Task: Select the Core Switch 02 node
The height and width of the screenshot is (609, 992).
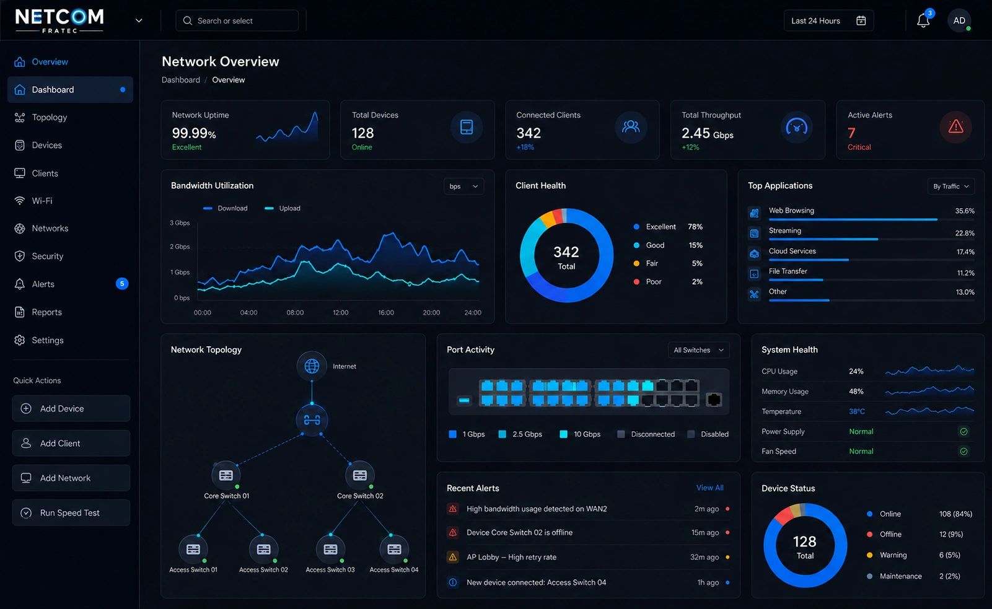Action: point(360,475)
